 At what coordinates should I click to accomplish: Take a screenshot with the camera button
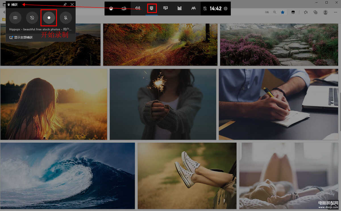tap(15, 18)
